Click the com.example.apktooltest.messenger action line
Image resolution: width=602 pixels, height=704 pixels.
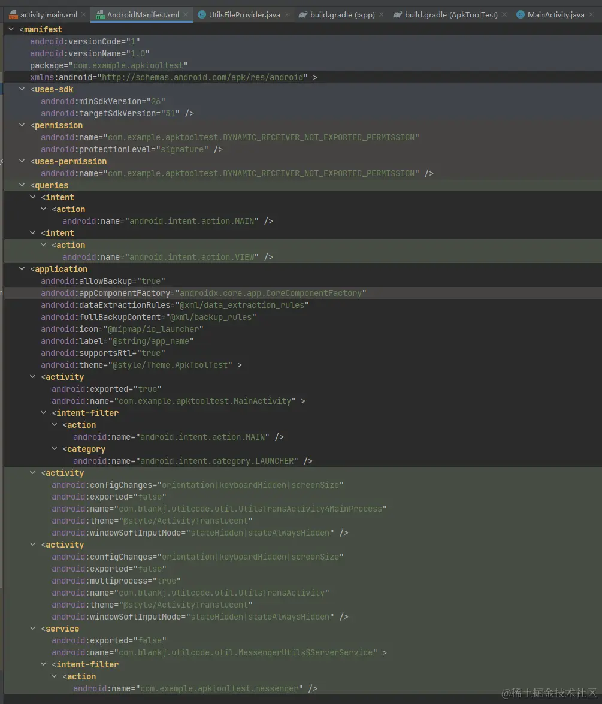tap(195, 688)
